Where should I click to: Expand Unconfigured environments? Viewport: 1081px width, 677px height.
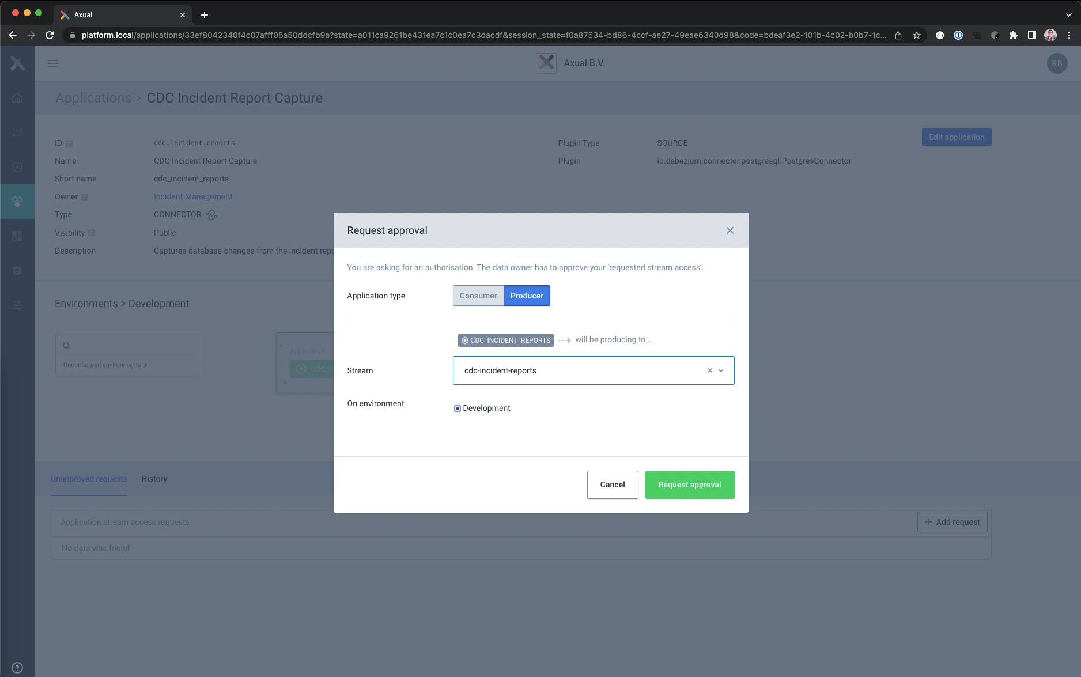point(105,365)
